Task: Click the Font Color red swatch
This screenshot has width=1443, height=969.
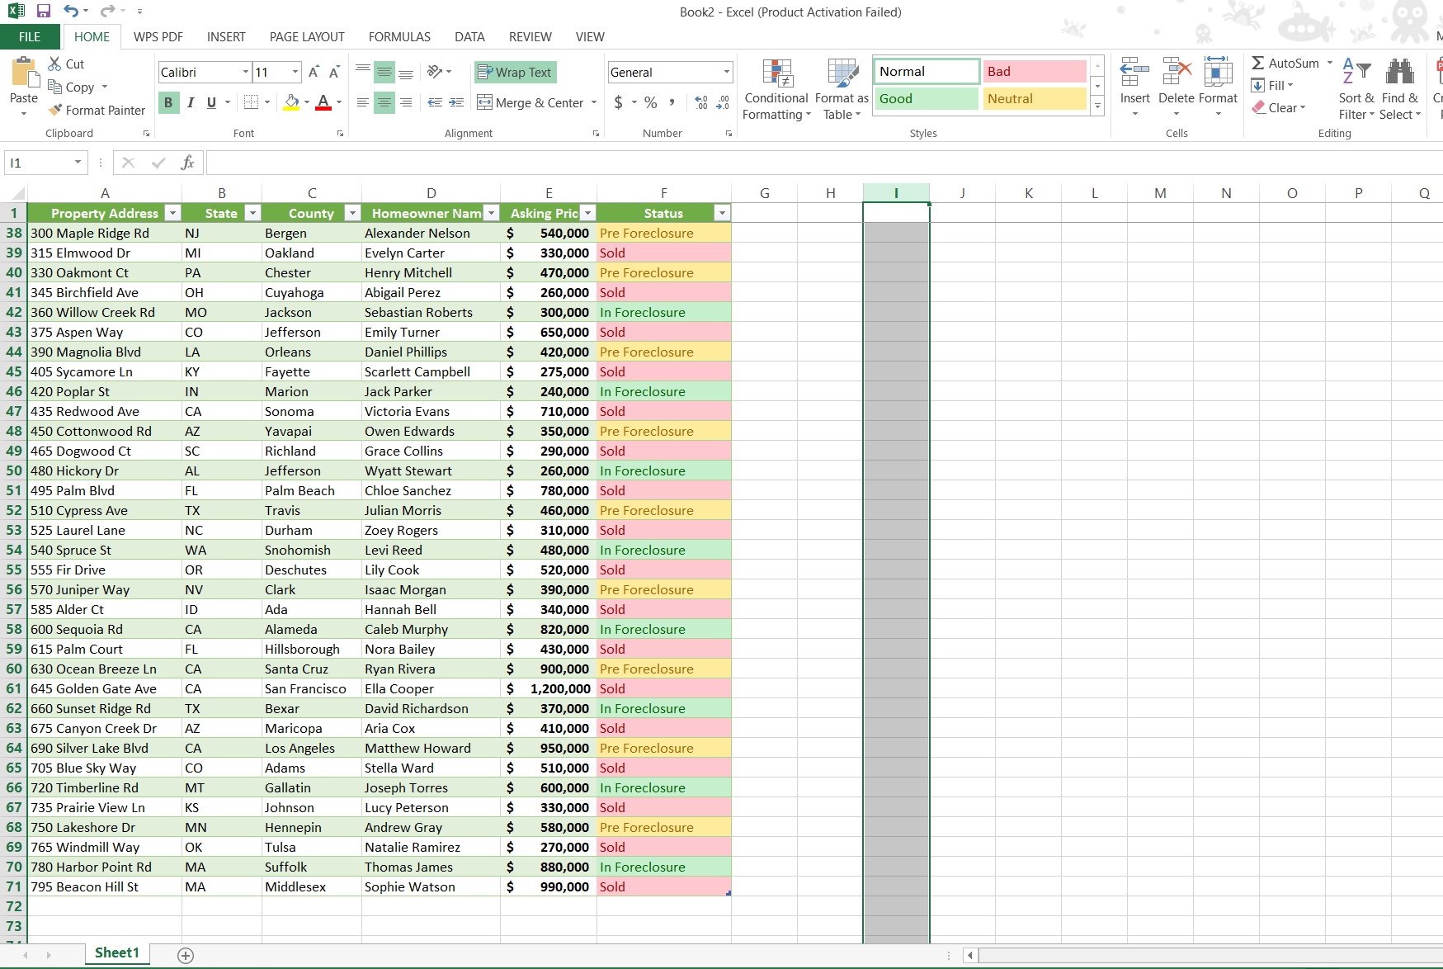Action: pyautogui.click(x=323, y=102)
